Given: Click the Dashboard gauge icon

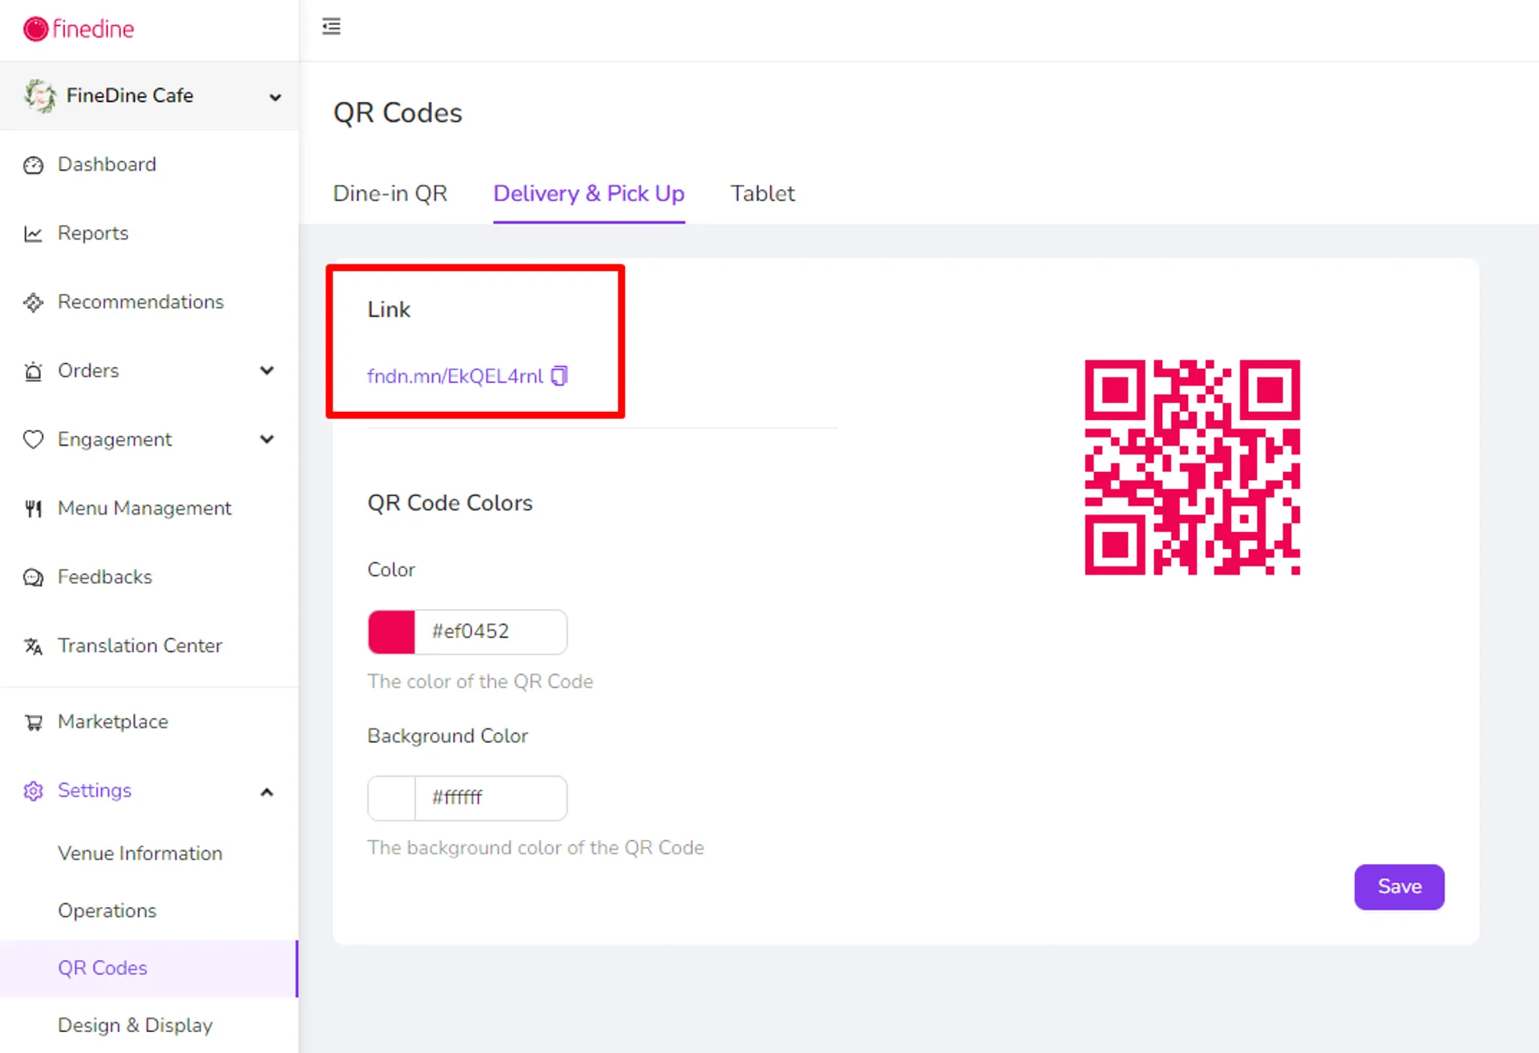Looking at the screenshot, I should 33,165.
